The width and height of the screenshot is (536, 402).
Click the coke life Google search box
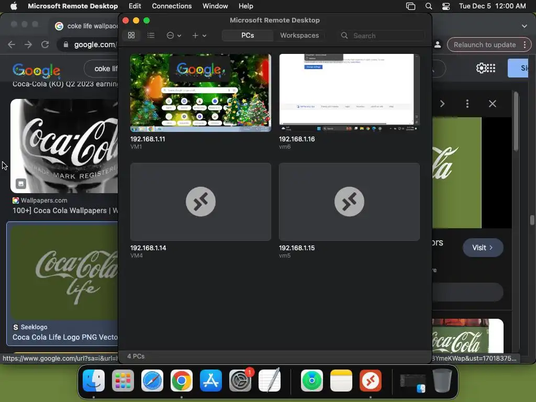click(101, 69)
